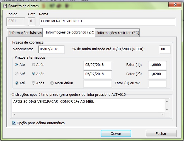Image resolution: width=184 pixels, height=141 pixels.
Task: Switch to the Informações básicas tab
Action: point(25,33)
